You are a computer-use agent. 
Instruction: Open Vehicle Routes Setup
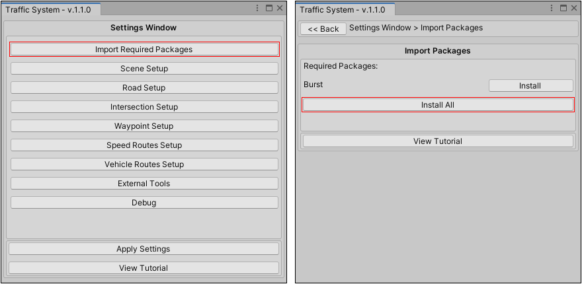point(144,164)
